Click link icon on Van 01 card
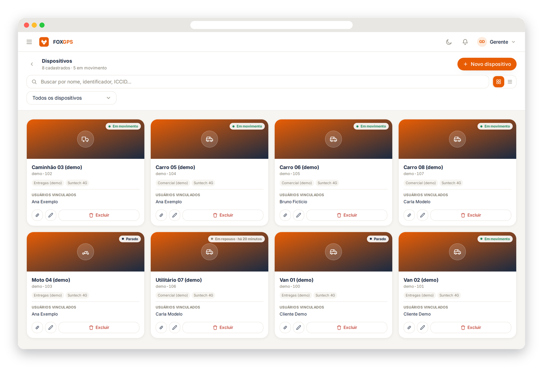Image resolution: width=543 pixels, height=371 pixels. pyautogui.click(x=285, y=328)
